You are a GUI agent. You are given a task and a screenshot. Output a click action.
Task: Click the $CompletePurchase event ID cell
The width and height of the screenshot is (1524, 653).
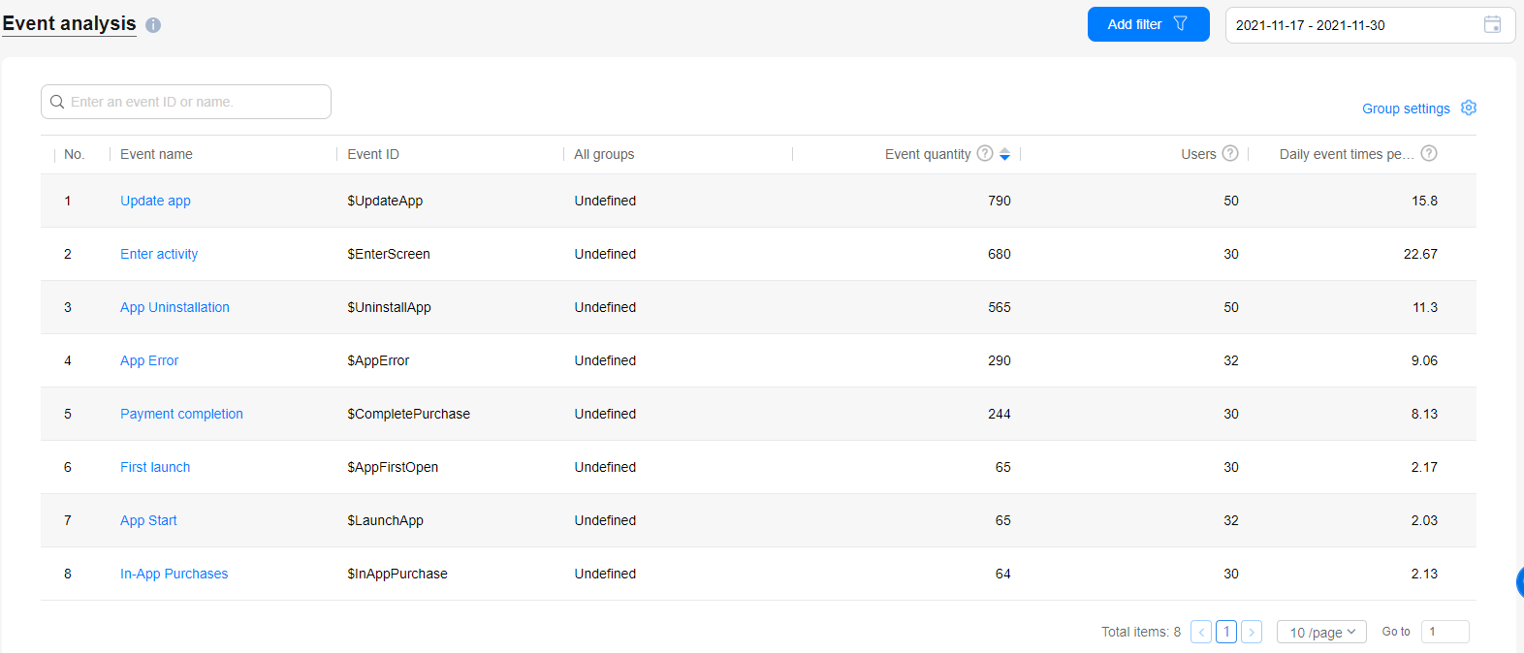coord(408,414)
